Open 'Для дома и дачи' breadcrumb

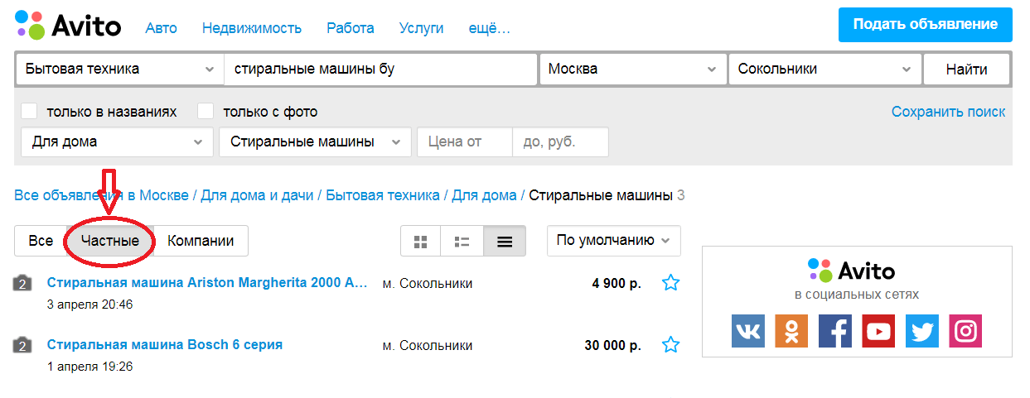point(257,196)
